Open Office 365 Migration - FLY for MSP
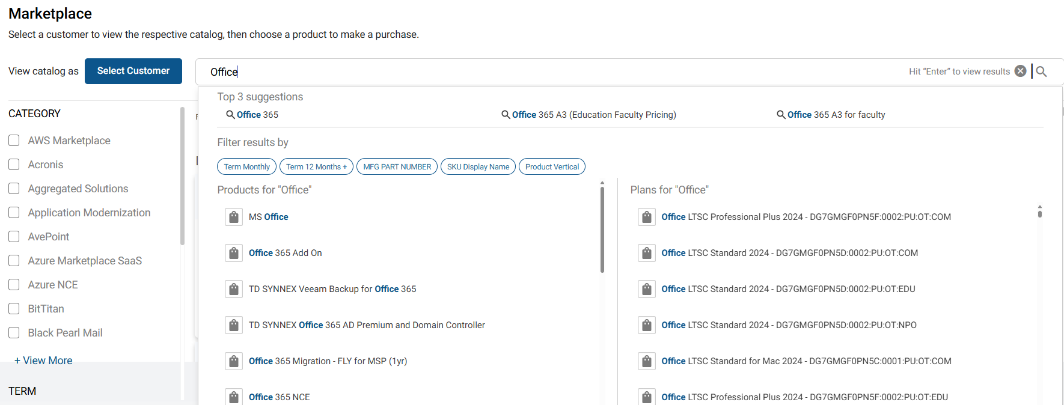Screen dimensions: 1064x405 pos(328,361)
